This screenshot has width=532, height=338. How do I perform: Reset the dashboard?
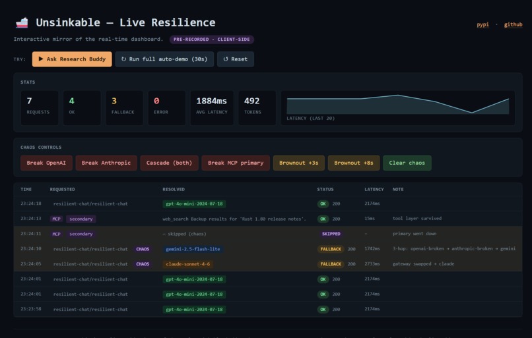(x=236, y=59)
